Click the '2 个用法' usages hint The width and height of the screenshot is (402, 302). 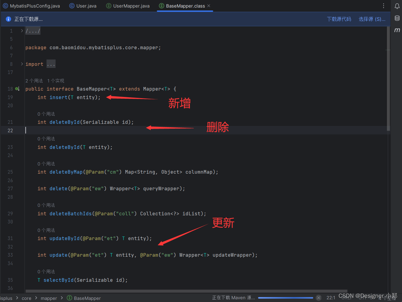click(x=34, y=81)
